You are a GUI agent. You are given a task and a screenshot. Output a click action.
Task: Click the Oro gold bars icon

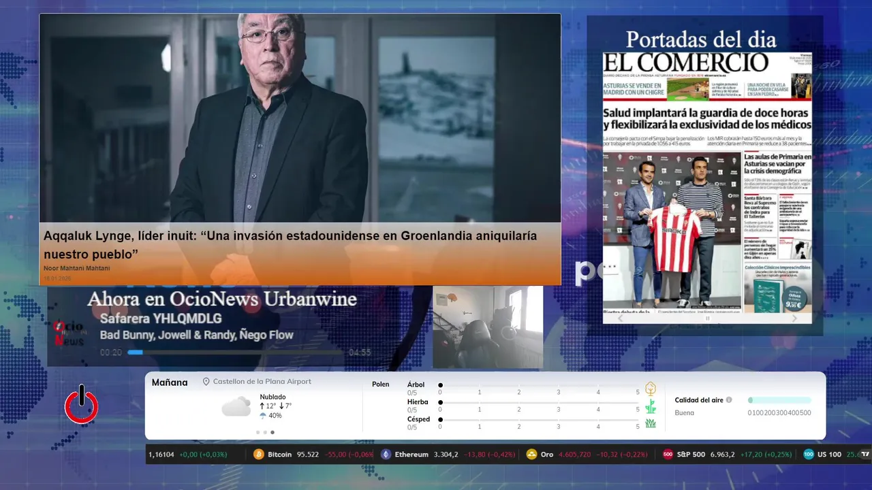[x=531, y=455]
